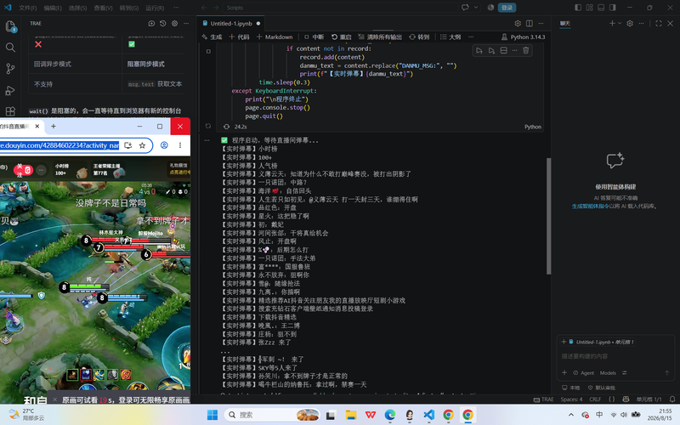Image resolution: width=680 pixels, height=425 pixels.
Task: Open TRAE panel chat history
Action: [x=162, y=24]
